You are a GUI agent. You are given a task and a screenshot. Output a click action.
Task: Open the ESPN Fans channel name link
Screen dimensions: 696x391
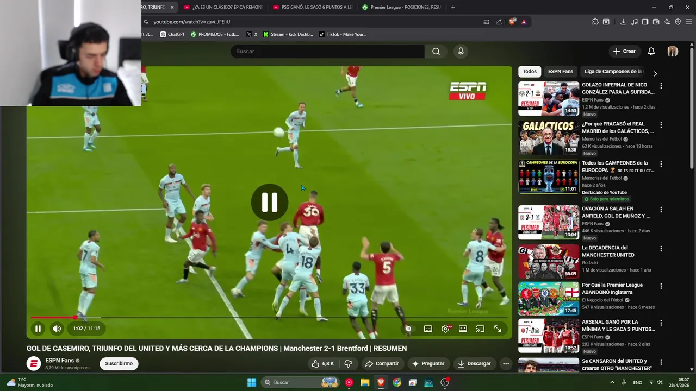coord(60,361)
